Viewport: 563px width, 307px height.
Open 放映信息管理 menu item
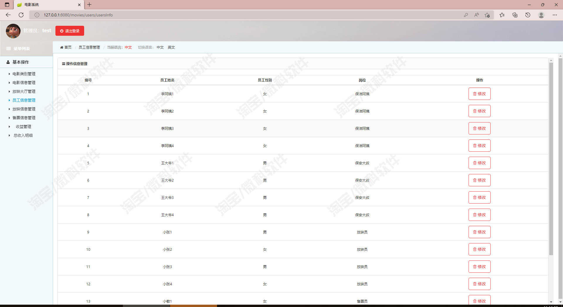[x=24, y=109]
